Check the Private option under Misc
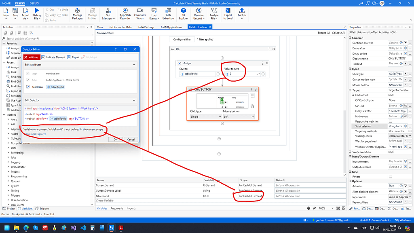 click(390, 176)
